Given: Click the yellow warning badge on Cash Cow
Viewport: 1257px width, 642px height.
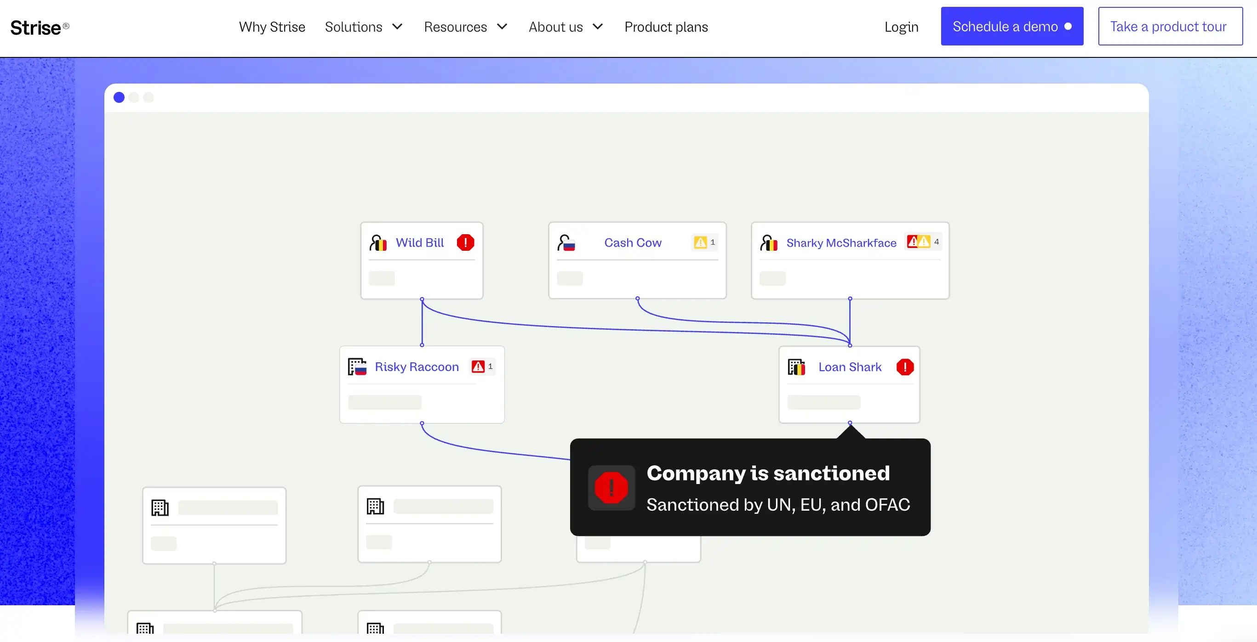Looking at the screenshot, I should click(x=705, y=242).
